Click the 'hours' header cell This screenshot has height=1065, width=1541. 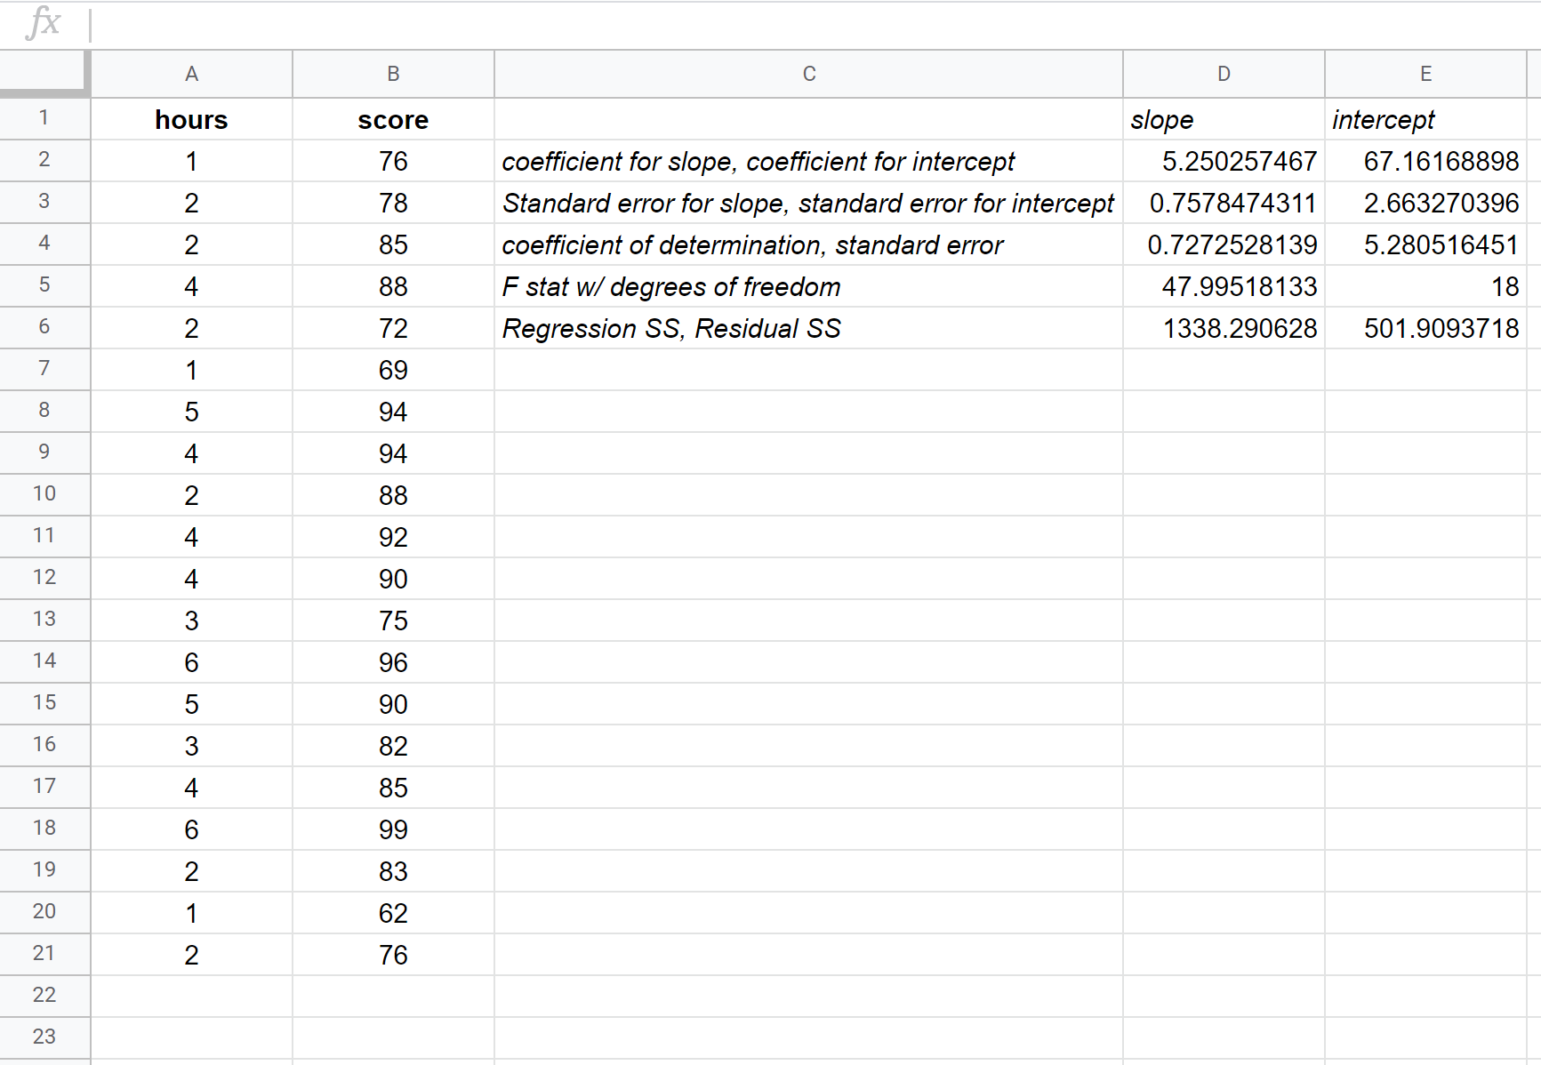(191, 119)
